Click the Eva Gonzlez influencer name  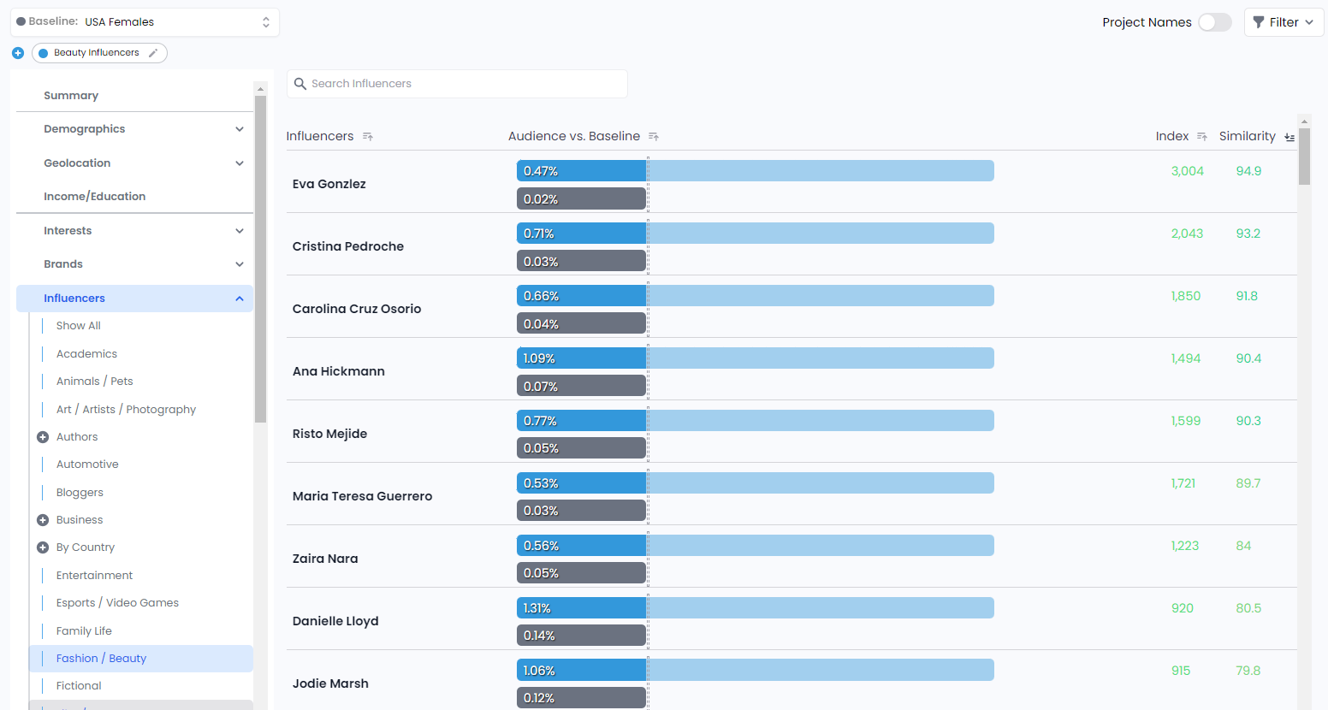(x=329, y=184)
